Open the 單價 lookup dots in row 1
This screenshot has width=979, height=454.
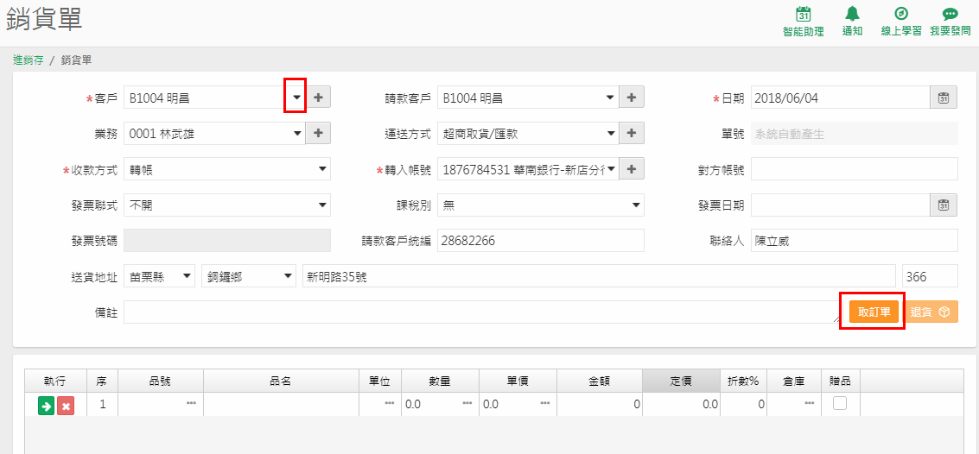545,403
